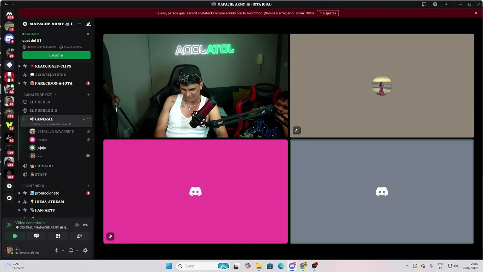The width and height of the screenshot is (483, 272).
Task: Open server dropdown next to MAPACHE ARMY
Action: point(79,24)
